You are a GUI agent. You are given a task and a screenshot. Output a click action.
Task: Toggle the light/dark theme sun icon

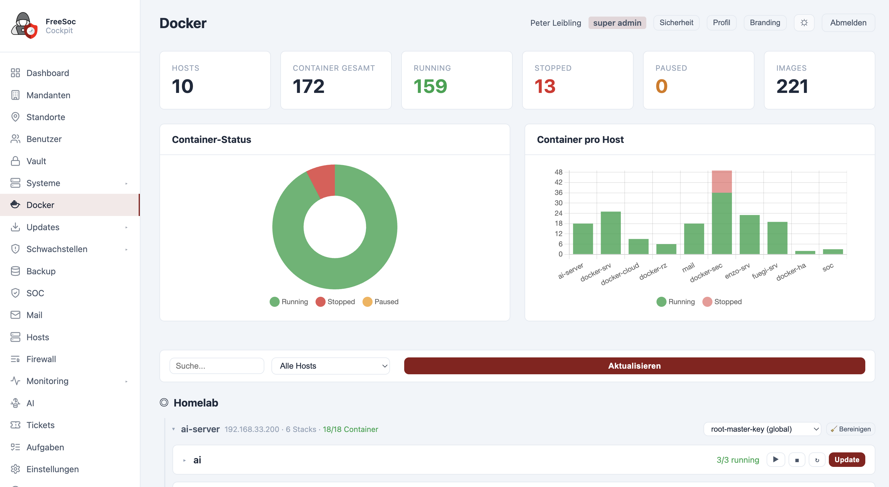(x=804, y=23)
